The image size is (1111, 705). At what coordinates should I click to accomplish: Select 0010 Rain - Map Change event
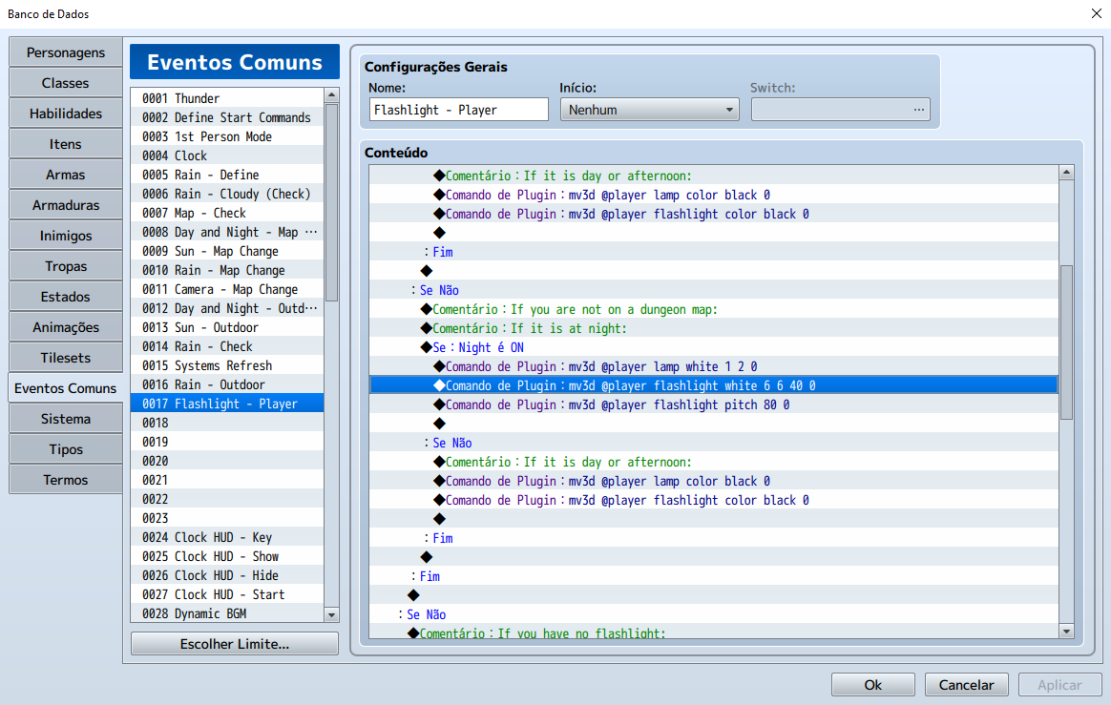coord(227,270)
